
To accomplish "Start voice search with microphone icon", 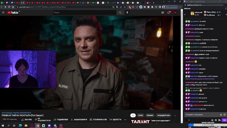I will point(127,12).
